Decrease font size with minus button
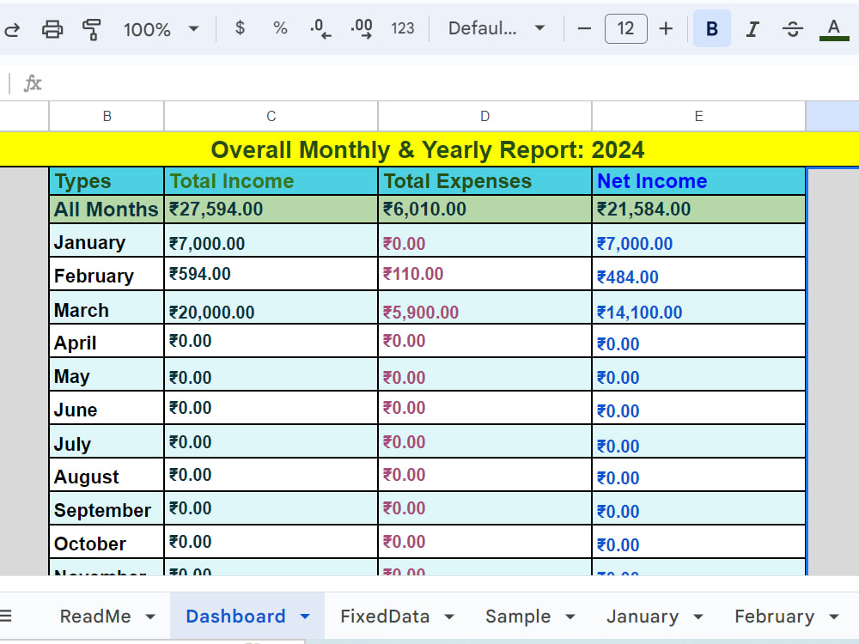The image size is (859, 644). pos(584,28)
